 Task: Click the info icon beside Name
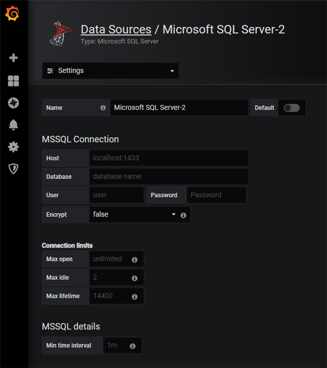[x=103, y=107]
